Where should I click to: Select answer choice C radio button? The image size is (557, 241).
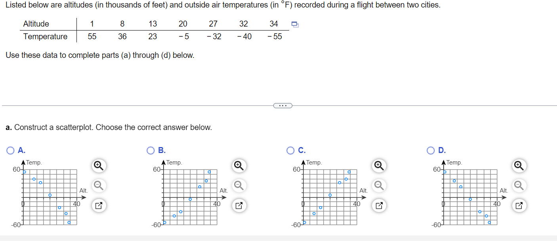pos(290,150)
